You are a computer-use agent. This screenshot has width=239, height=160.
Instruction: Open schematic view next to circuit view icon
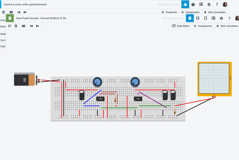pos(197,18)
